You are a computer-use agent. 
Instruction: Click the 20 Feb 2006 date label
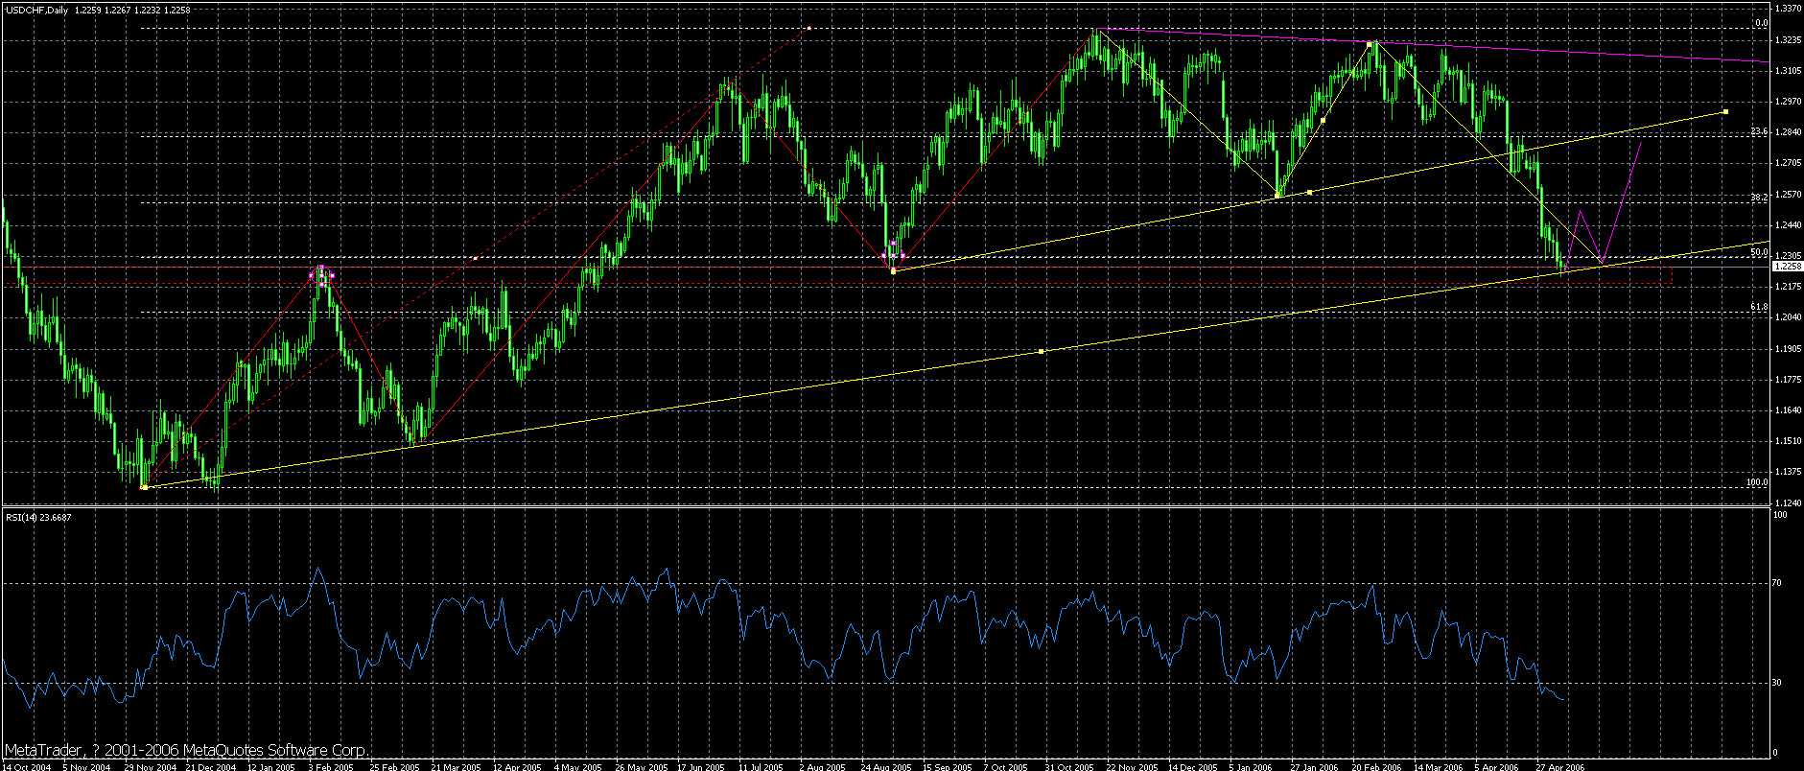(x=1376, y=766)
